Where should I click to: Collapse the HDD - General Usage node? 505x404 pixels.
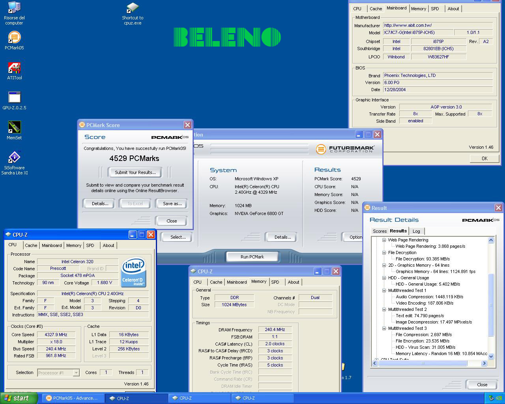point(384,278)
